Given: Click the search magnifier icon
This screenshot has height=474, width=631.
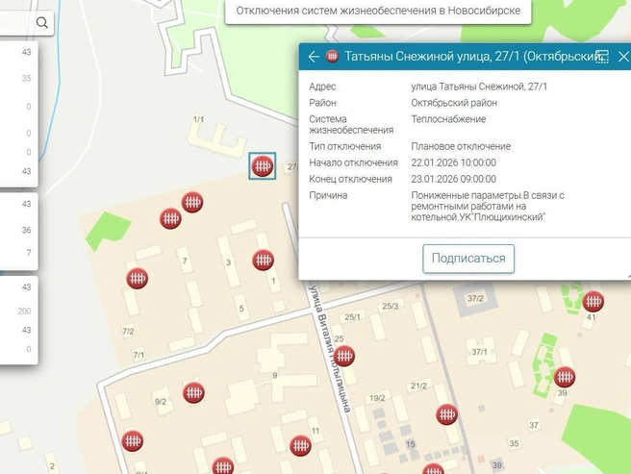Looking at the screenshot, I should pos(42,22).
